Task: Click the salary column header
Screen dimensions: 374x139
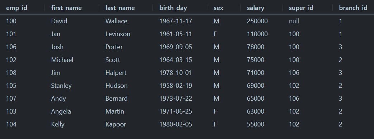Action: click(255, 8)
